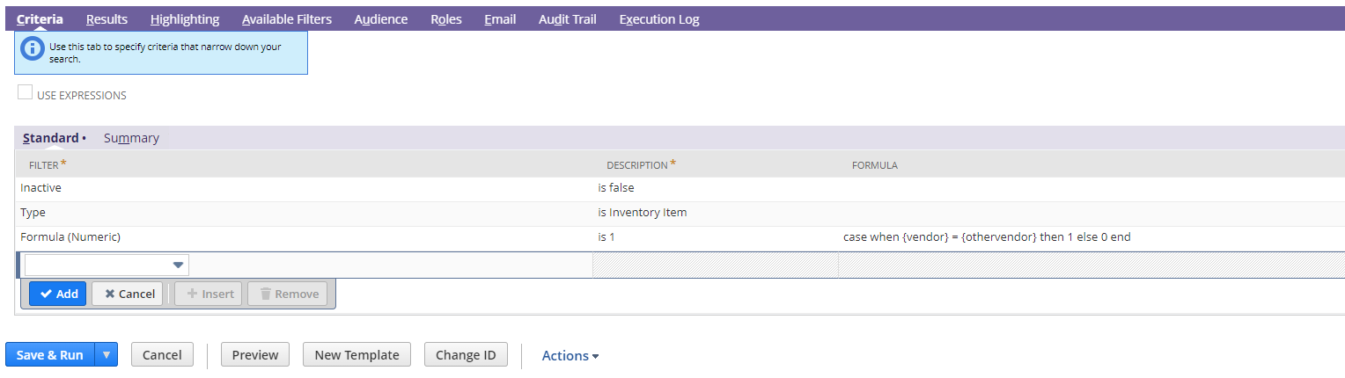Image resolution: width=1345 pixels, height=378 pixels.
Task: Switch to the Summary subtab
Action: 131,138
